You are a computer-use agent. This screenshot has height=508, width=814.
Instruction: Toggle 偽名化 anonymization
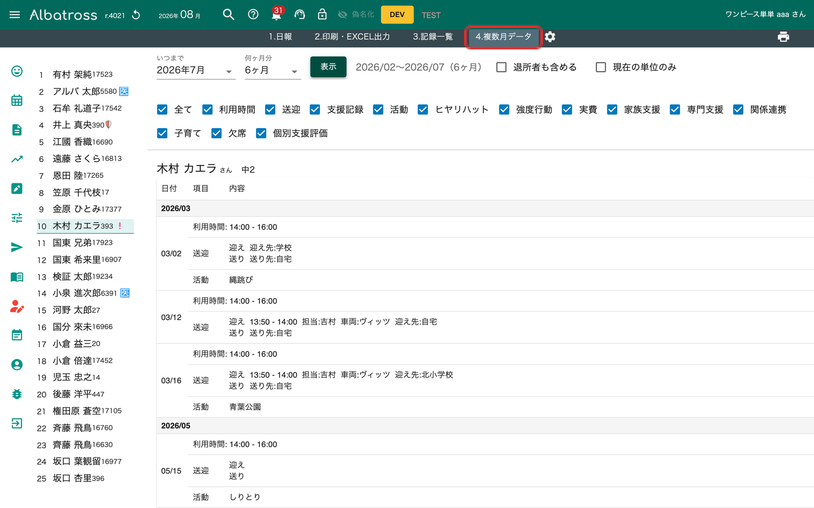pyautogui.click(x=356, y=15)
